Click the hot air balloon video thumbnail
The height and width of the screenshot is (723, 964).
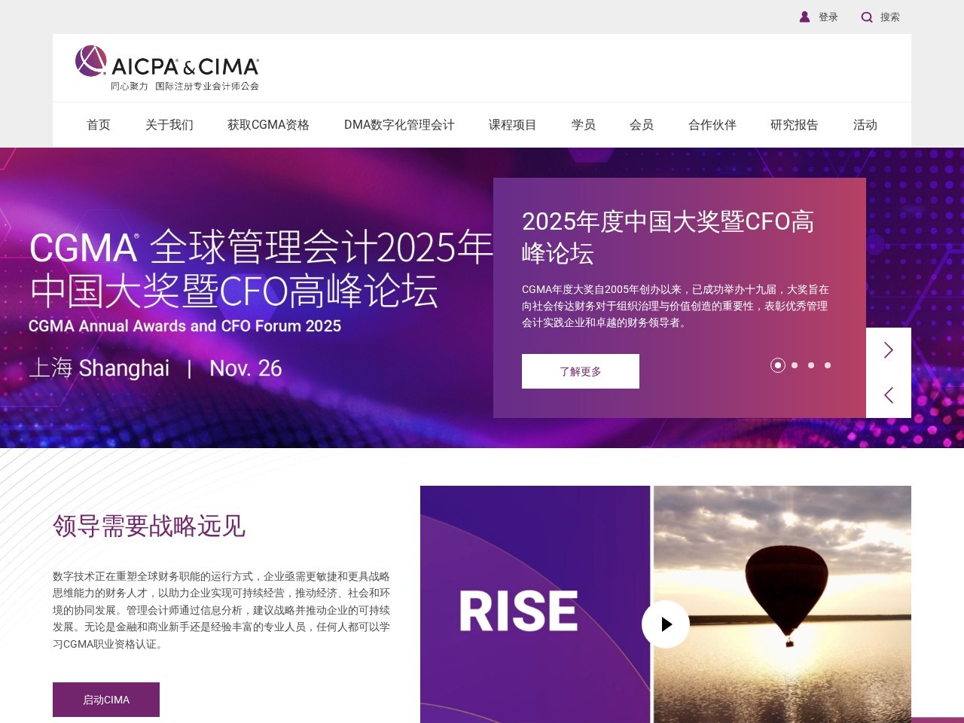coord(782,604)
